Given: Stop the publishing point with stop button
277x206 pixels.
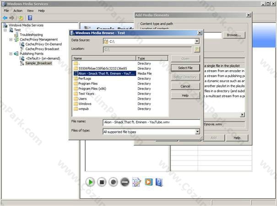Looking at the screenshot, I should pyautogui.click(x=102, y=182).
